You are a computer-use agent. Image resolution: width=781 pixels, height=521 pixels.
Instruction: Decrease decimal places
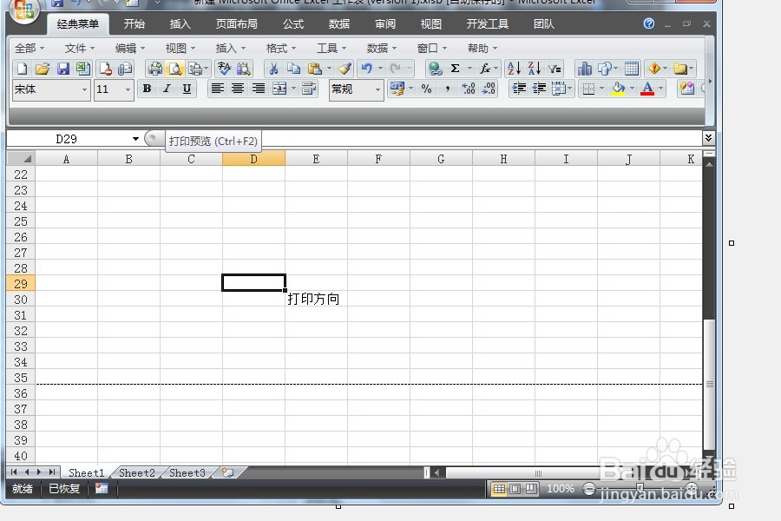pos(489,89)
